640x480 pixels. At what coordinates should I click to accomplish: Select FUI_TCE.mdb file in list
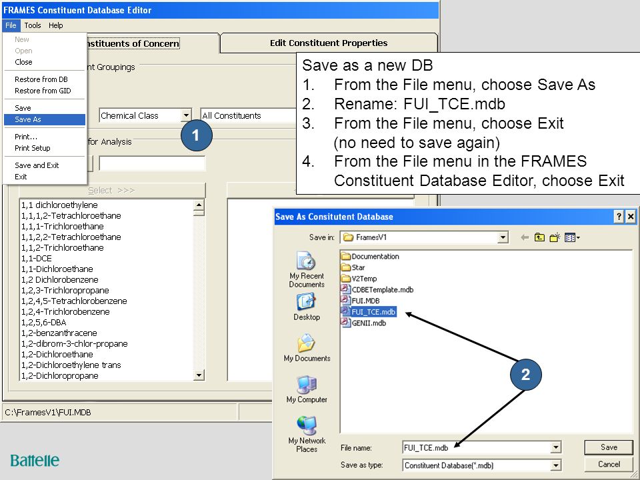368,312
